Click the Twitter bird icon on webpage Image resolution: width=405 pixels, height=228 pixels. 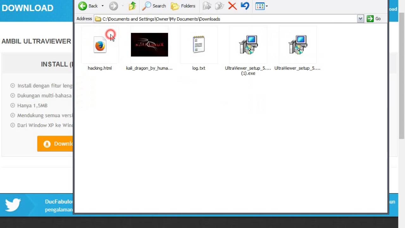pos(13,205)
